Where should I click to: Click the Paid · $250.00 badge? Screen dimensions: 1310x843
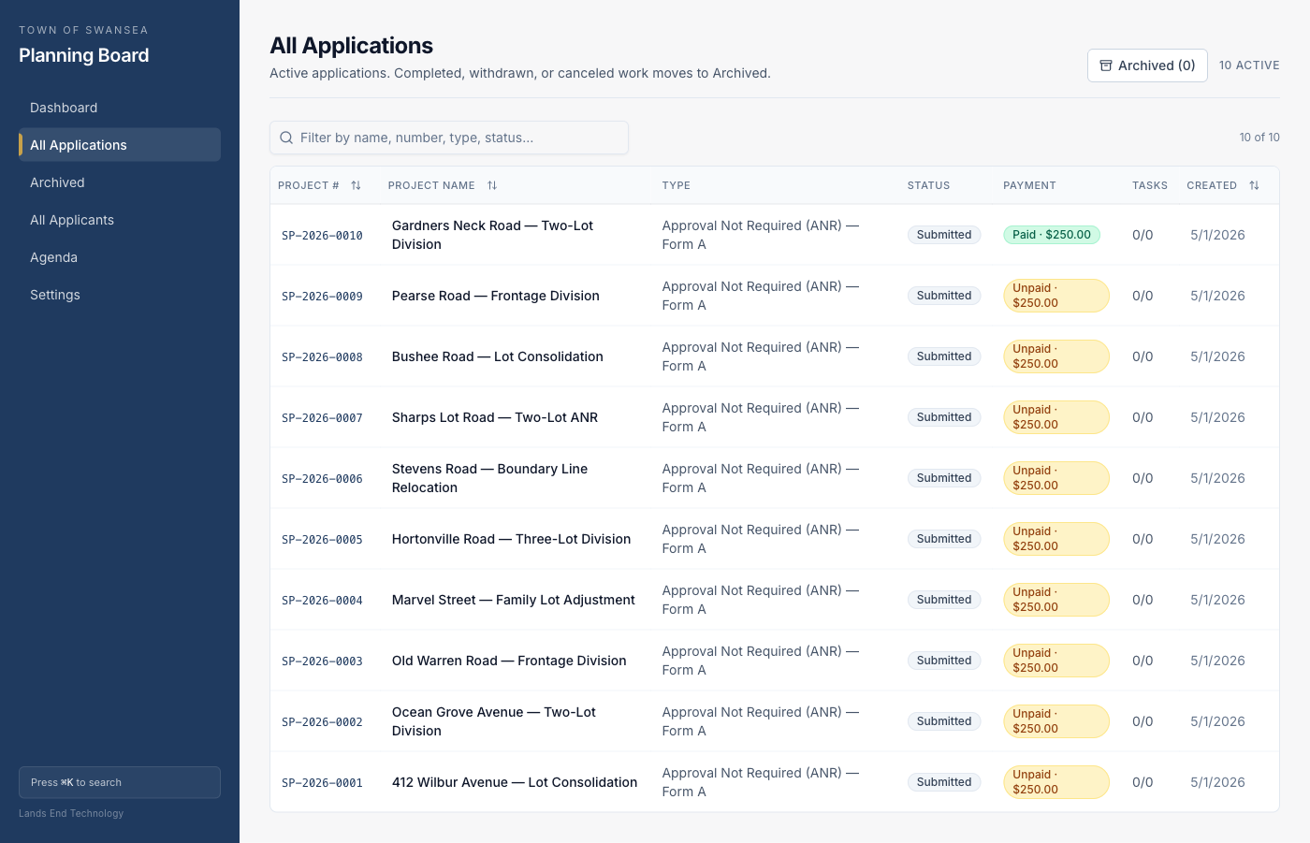(1052, 235)
